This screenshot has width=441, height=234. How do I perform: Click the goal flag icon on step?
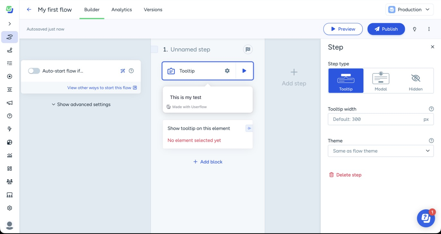[248, 49]
